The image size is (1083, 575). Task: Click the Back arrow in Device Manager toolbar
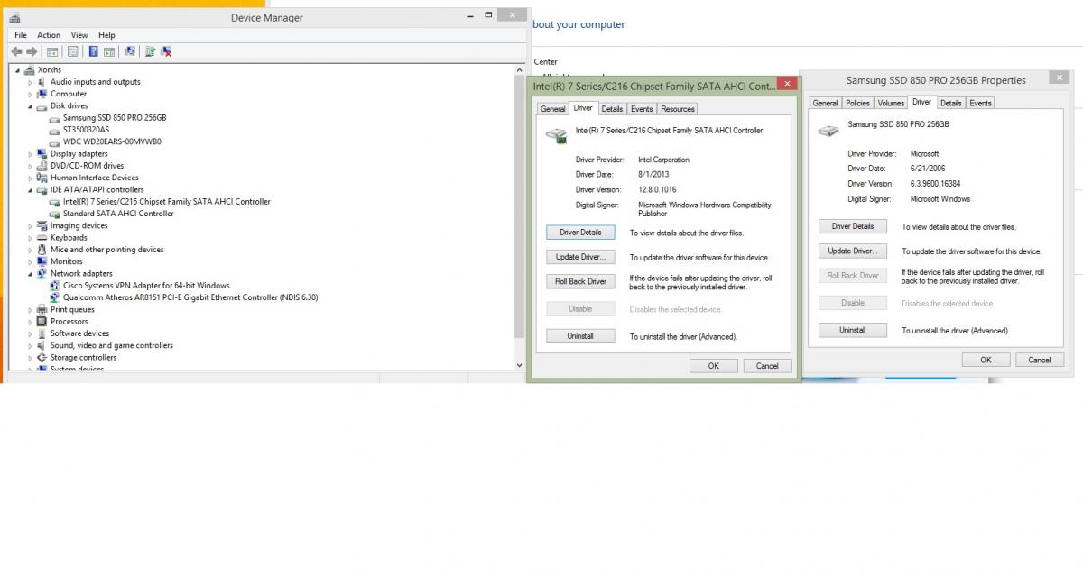tap(16, 52)
